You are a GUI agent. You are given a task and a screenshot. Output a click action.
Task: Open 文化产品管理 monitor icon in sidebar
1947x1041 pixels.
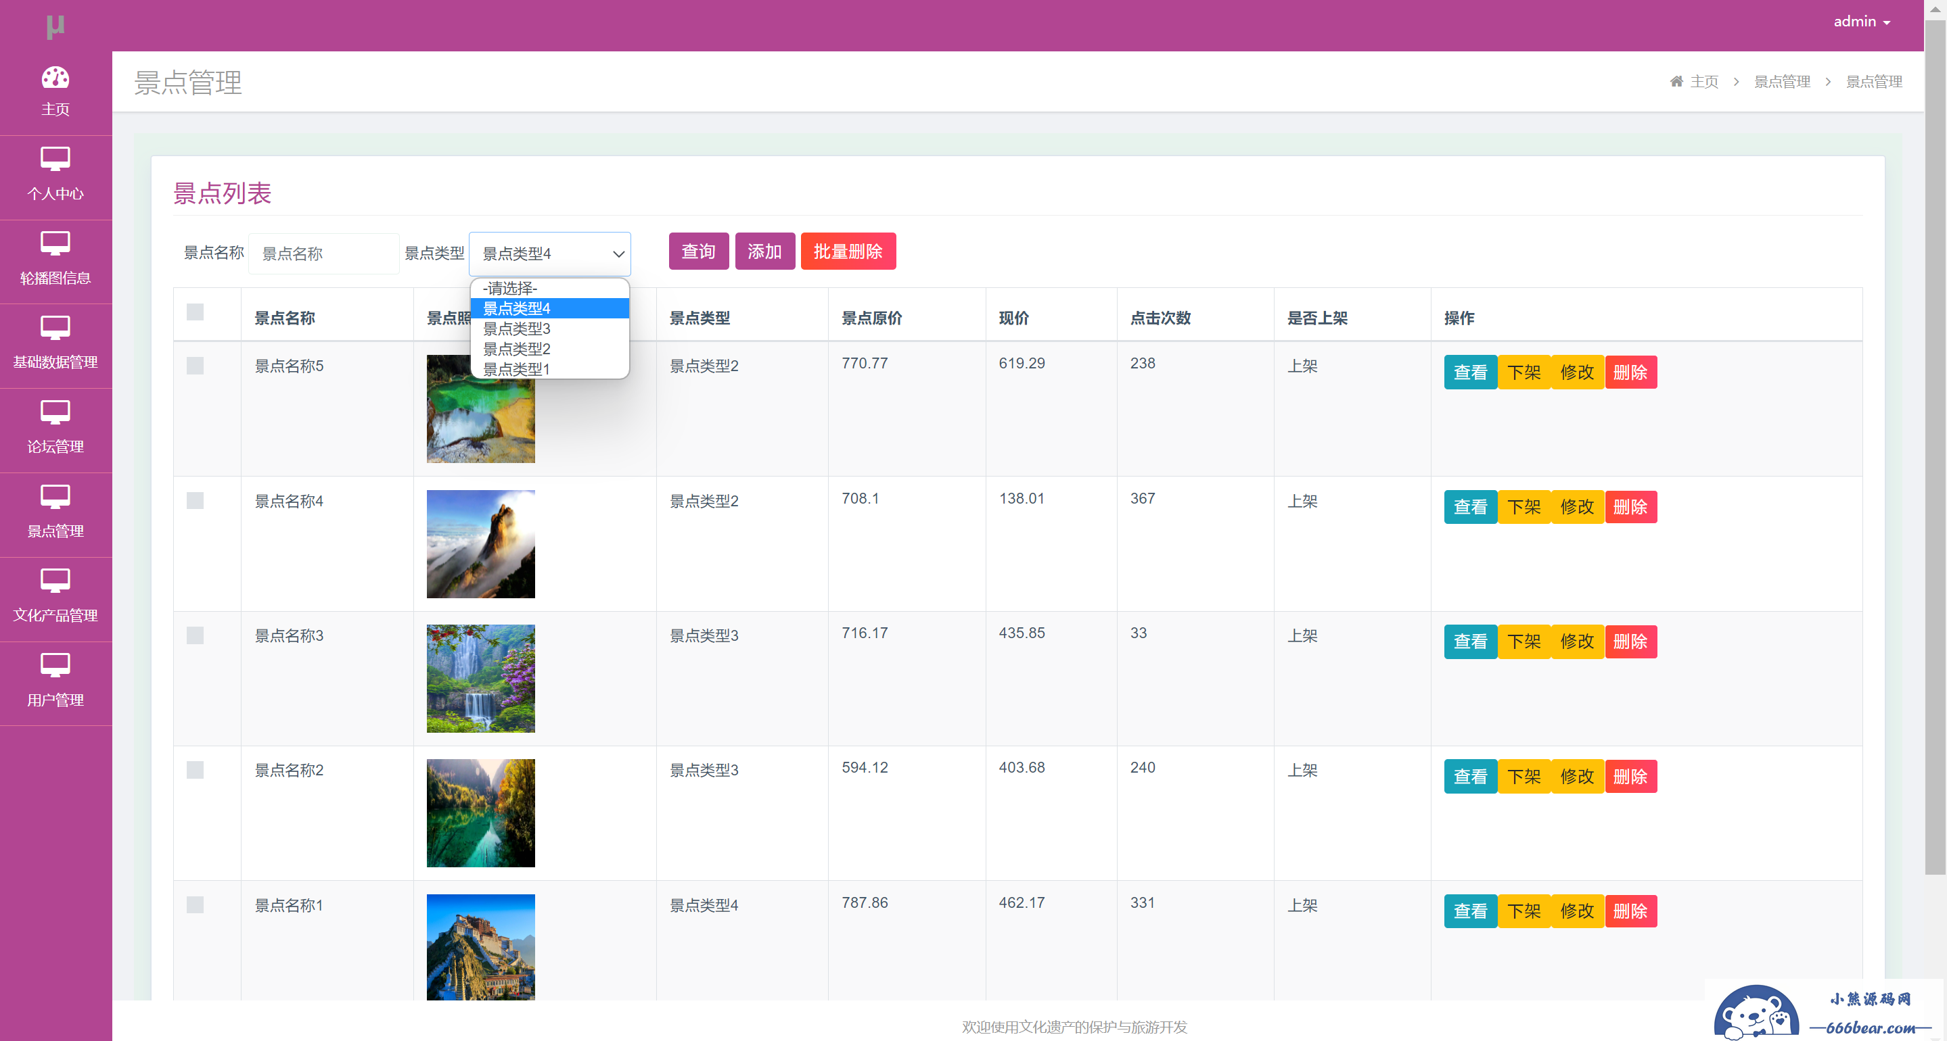[x=55, y=581]
